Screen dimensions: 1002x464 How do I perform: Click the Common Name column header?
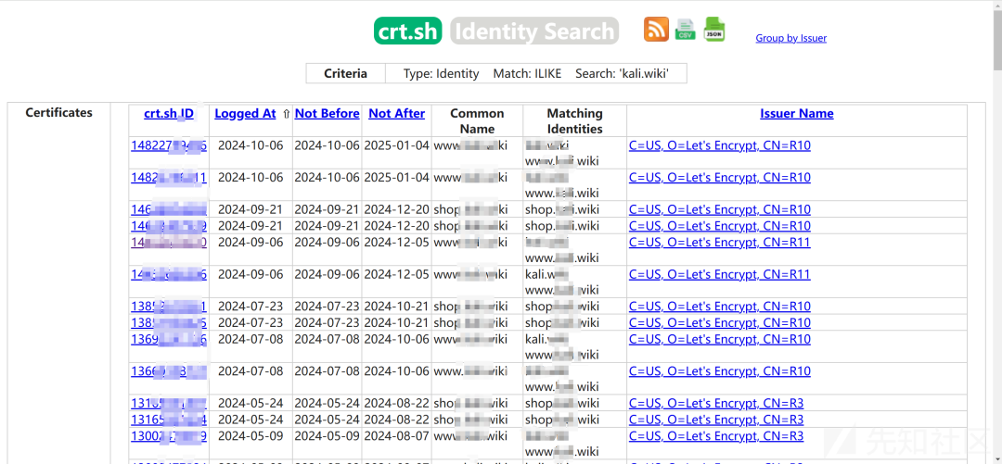coord(478,120)
